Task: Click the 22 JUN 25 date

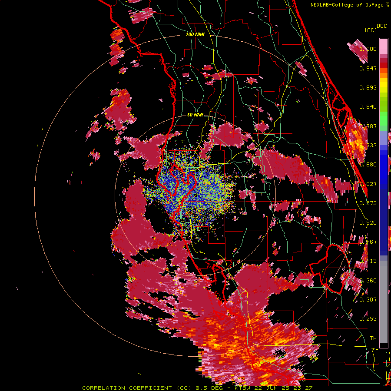Action: 272,388
